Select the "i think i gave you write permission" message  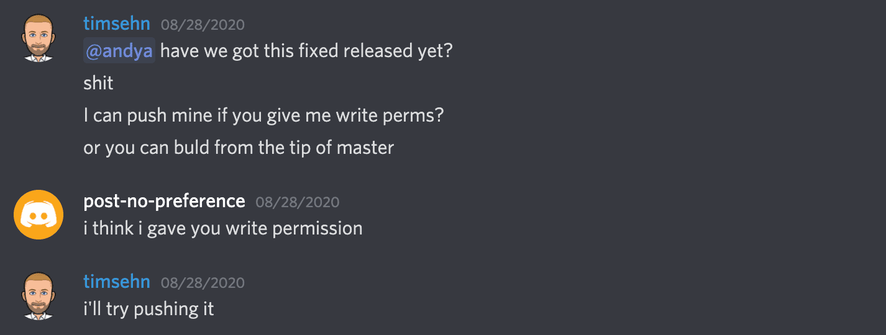[x=223, y=228]
